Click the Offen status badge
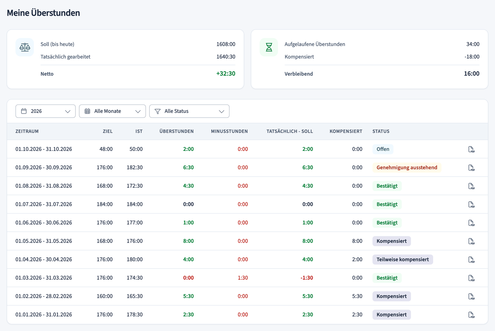 [x=383, y=149]
